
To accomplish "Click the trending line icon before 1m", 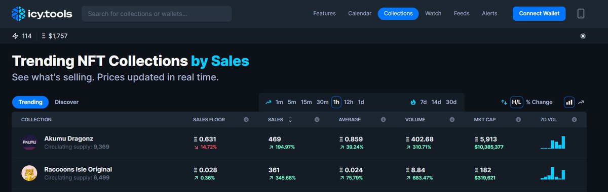I will pyautogui.click(x=268, y=102).
